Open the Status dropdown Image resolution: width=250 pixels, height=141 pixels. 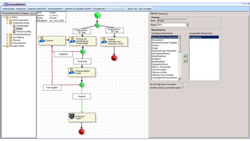coord(187,24)
